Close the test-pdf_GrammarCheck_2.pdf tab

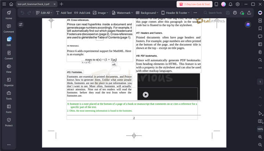point(55,4)
